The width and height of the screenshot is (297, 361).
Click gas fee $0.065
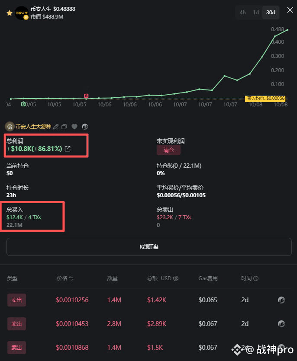pyautogui.click(x=208, y=300)
